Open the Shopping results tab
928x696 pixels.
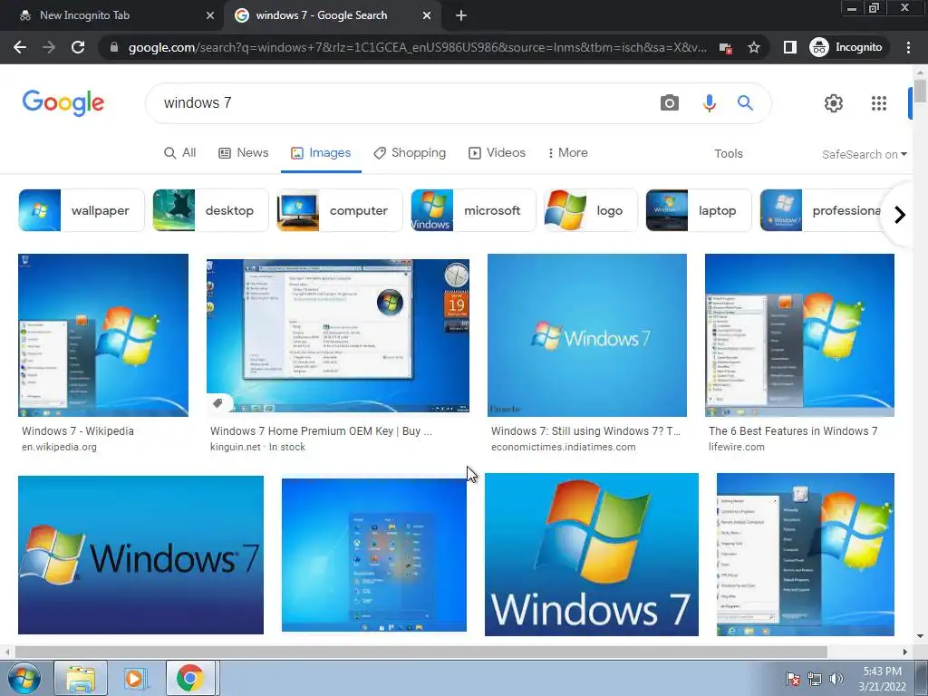coord(410,152)
